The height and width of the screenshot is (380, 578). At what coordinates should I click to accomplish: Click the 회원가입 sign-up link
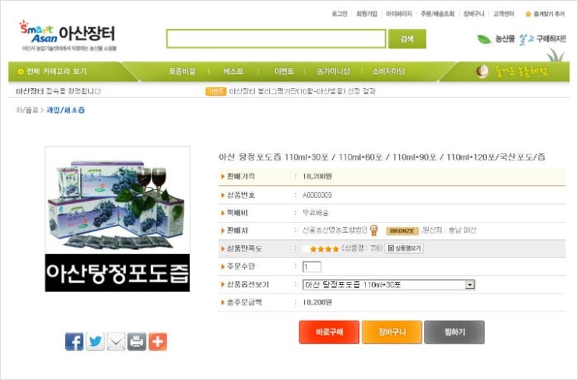366,14
